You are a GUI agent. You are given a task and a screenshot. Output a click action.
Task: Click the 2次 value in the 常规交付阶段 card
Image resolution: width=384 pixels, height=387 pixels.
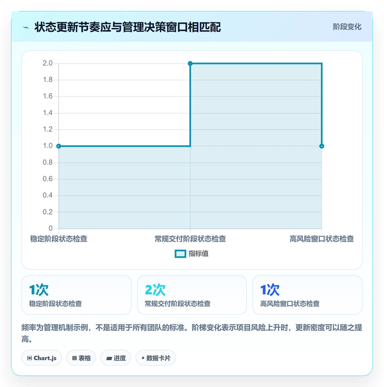pyautogui.click(x=155, y=290)
